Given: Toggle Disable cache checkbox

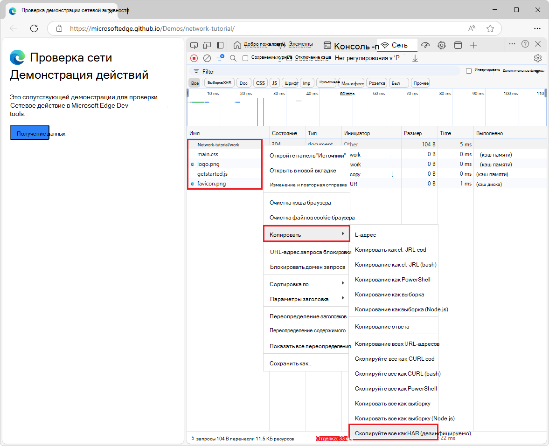Looking at the screenshot, I should click(289, 58).
